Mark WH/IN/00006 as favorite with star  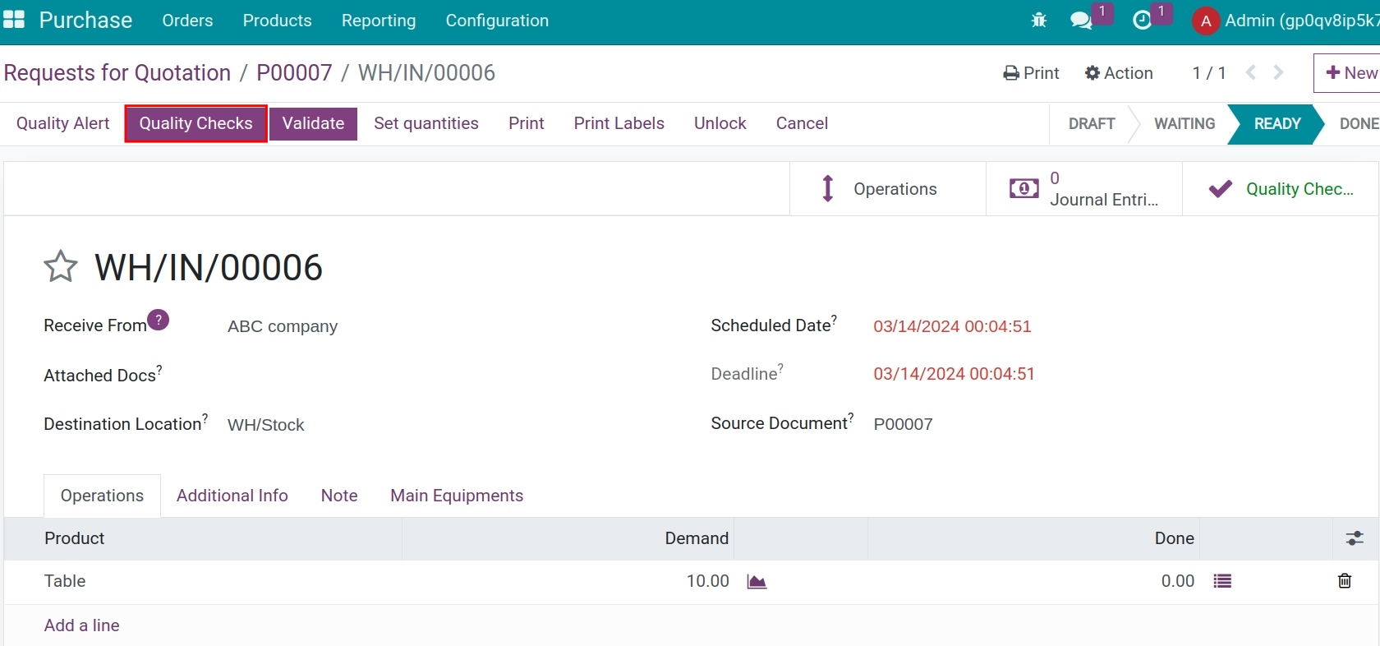pyautogui.click(x=61, y=266)
